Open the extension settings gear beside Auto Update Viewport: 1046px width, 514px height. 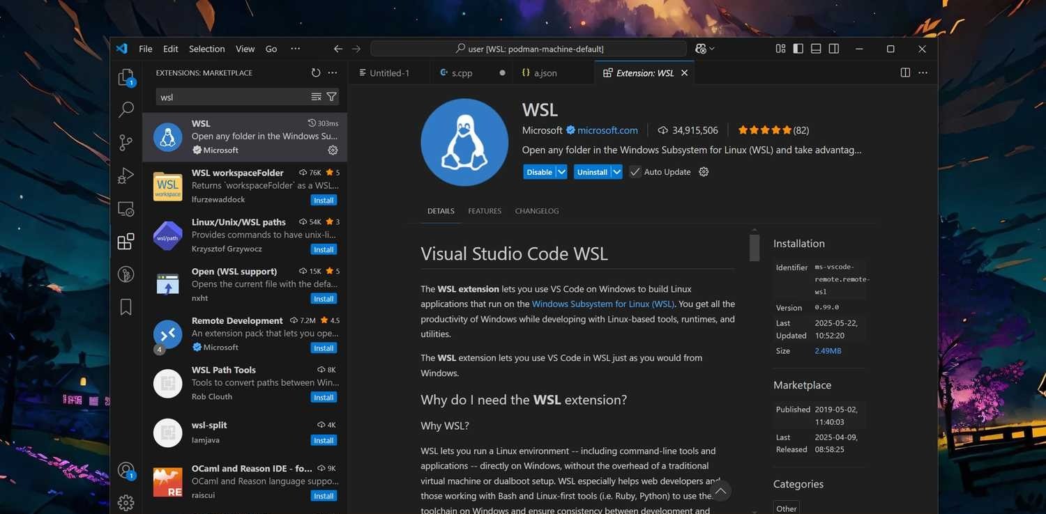tap(704, 172)
